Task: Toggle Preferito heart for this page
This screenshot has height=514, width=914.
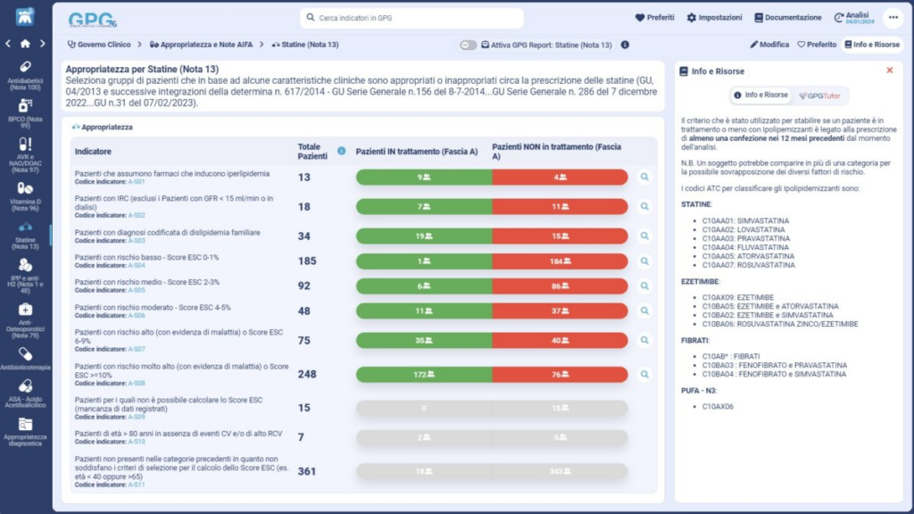Action: pyautogui.click(x=816, y=45)
